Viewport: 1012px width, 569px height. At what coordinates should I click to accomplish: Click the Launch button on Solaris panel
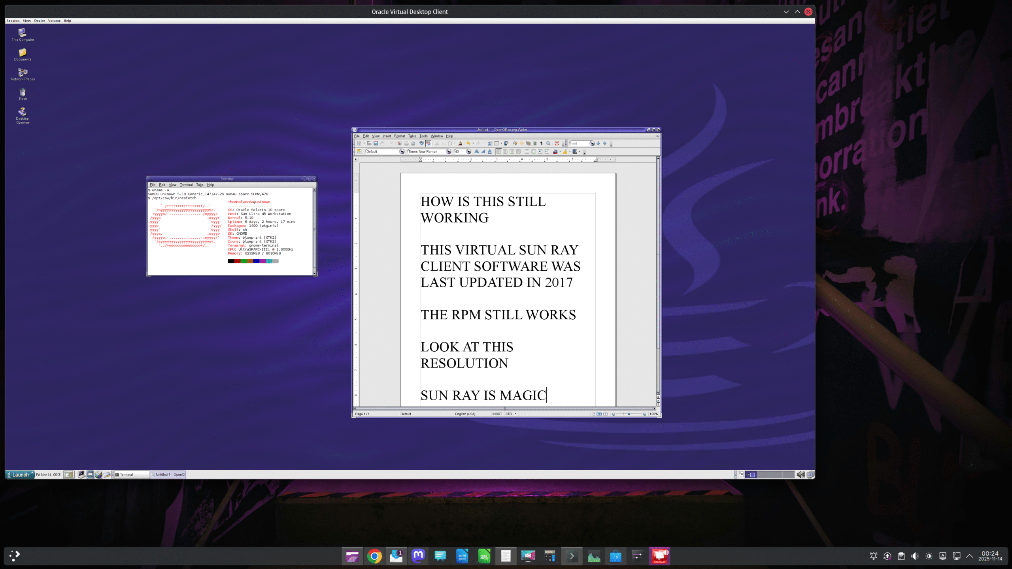tap(20, 475)
